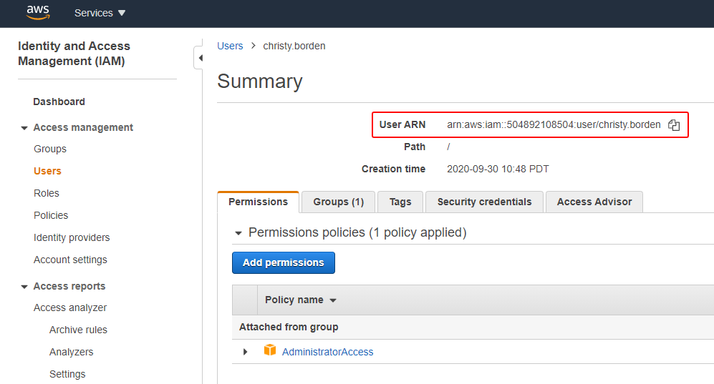Open Access analyzer in sidebar
The width and height of the screenshot is (714, 384).
pos(70,307)
